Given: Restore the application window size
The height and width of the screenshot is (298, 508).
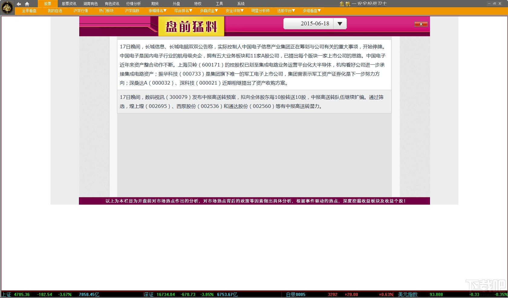Looking at the screenshot, I should pyautogui.click(x=495, y=4).
